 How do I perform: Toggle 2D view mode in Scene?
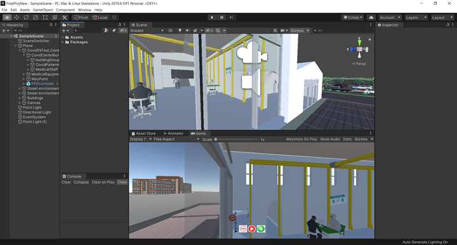pos(171,30)
